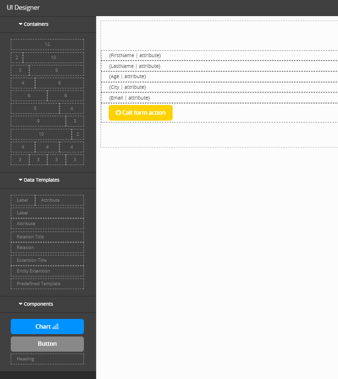This screenshot has height=379, width=338.
Task: Pick the Predefined Template item
Action: point(47,284)
